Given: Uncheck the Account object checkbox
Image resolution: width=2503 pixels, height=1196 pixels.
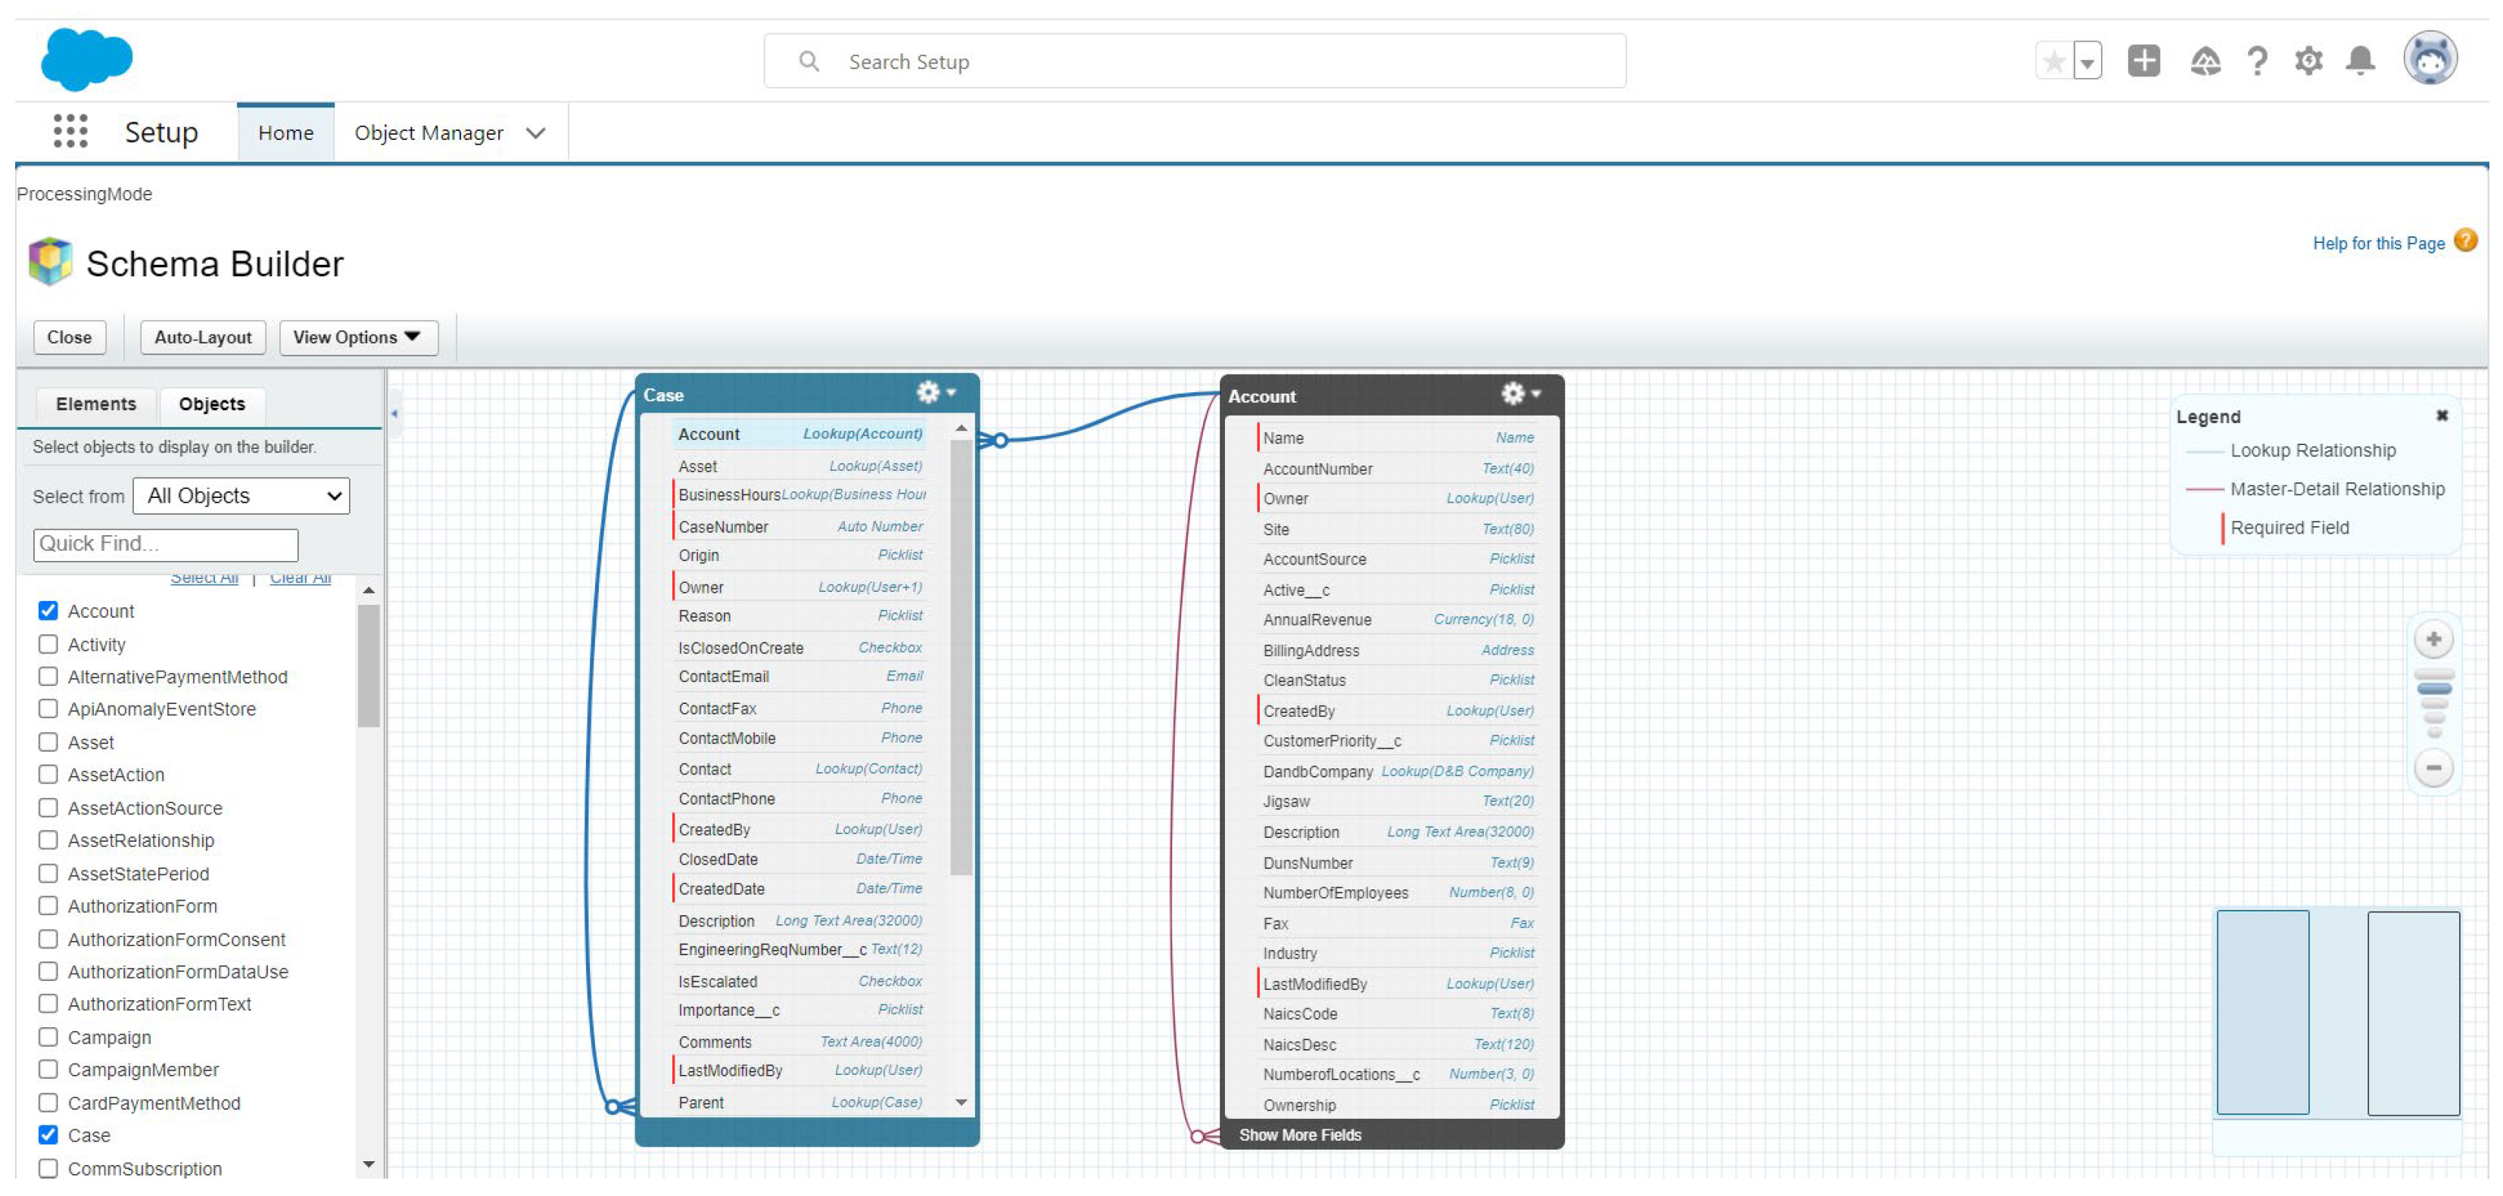Looking at the screenshot, I should [x=48, y=612].
